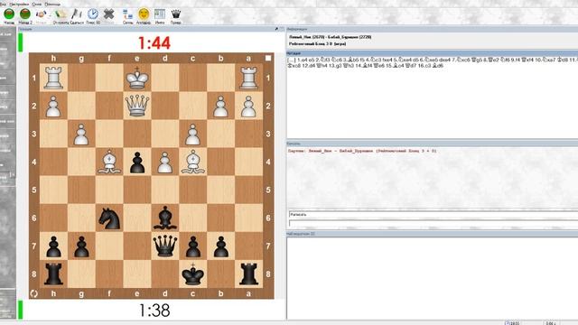Select the white queen on e2
The height and width of the screenshot is (325, 578).
tap(137, 106)
